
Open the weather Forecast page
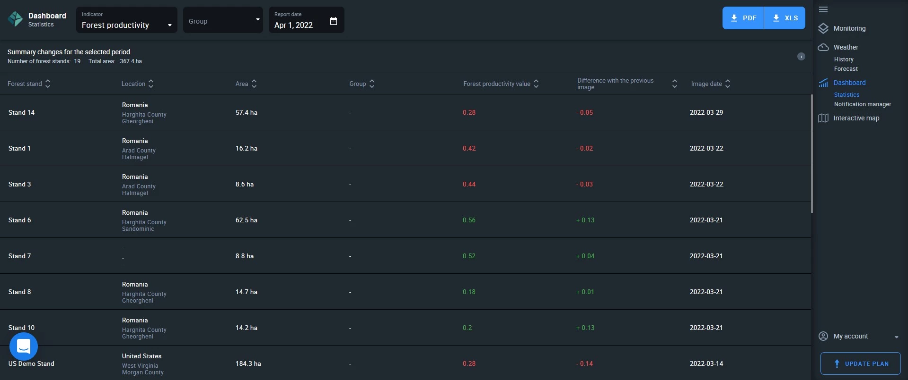[x=846, y=69]
